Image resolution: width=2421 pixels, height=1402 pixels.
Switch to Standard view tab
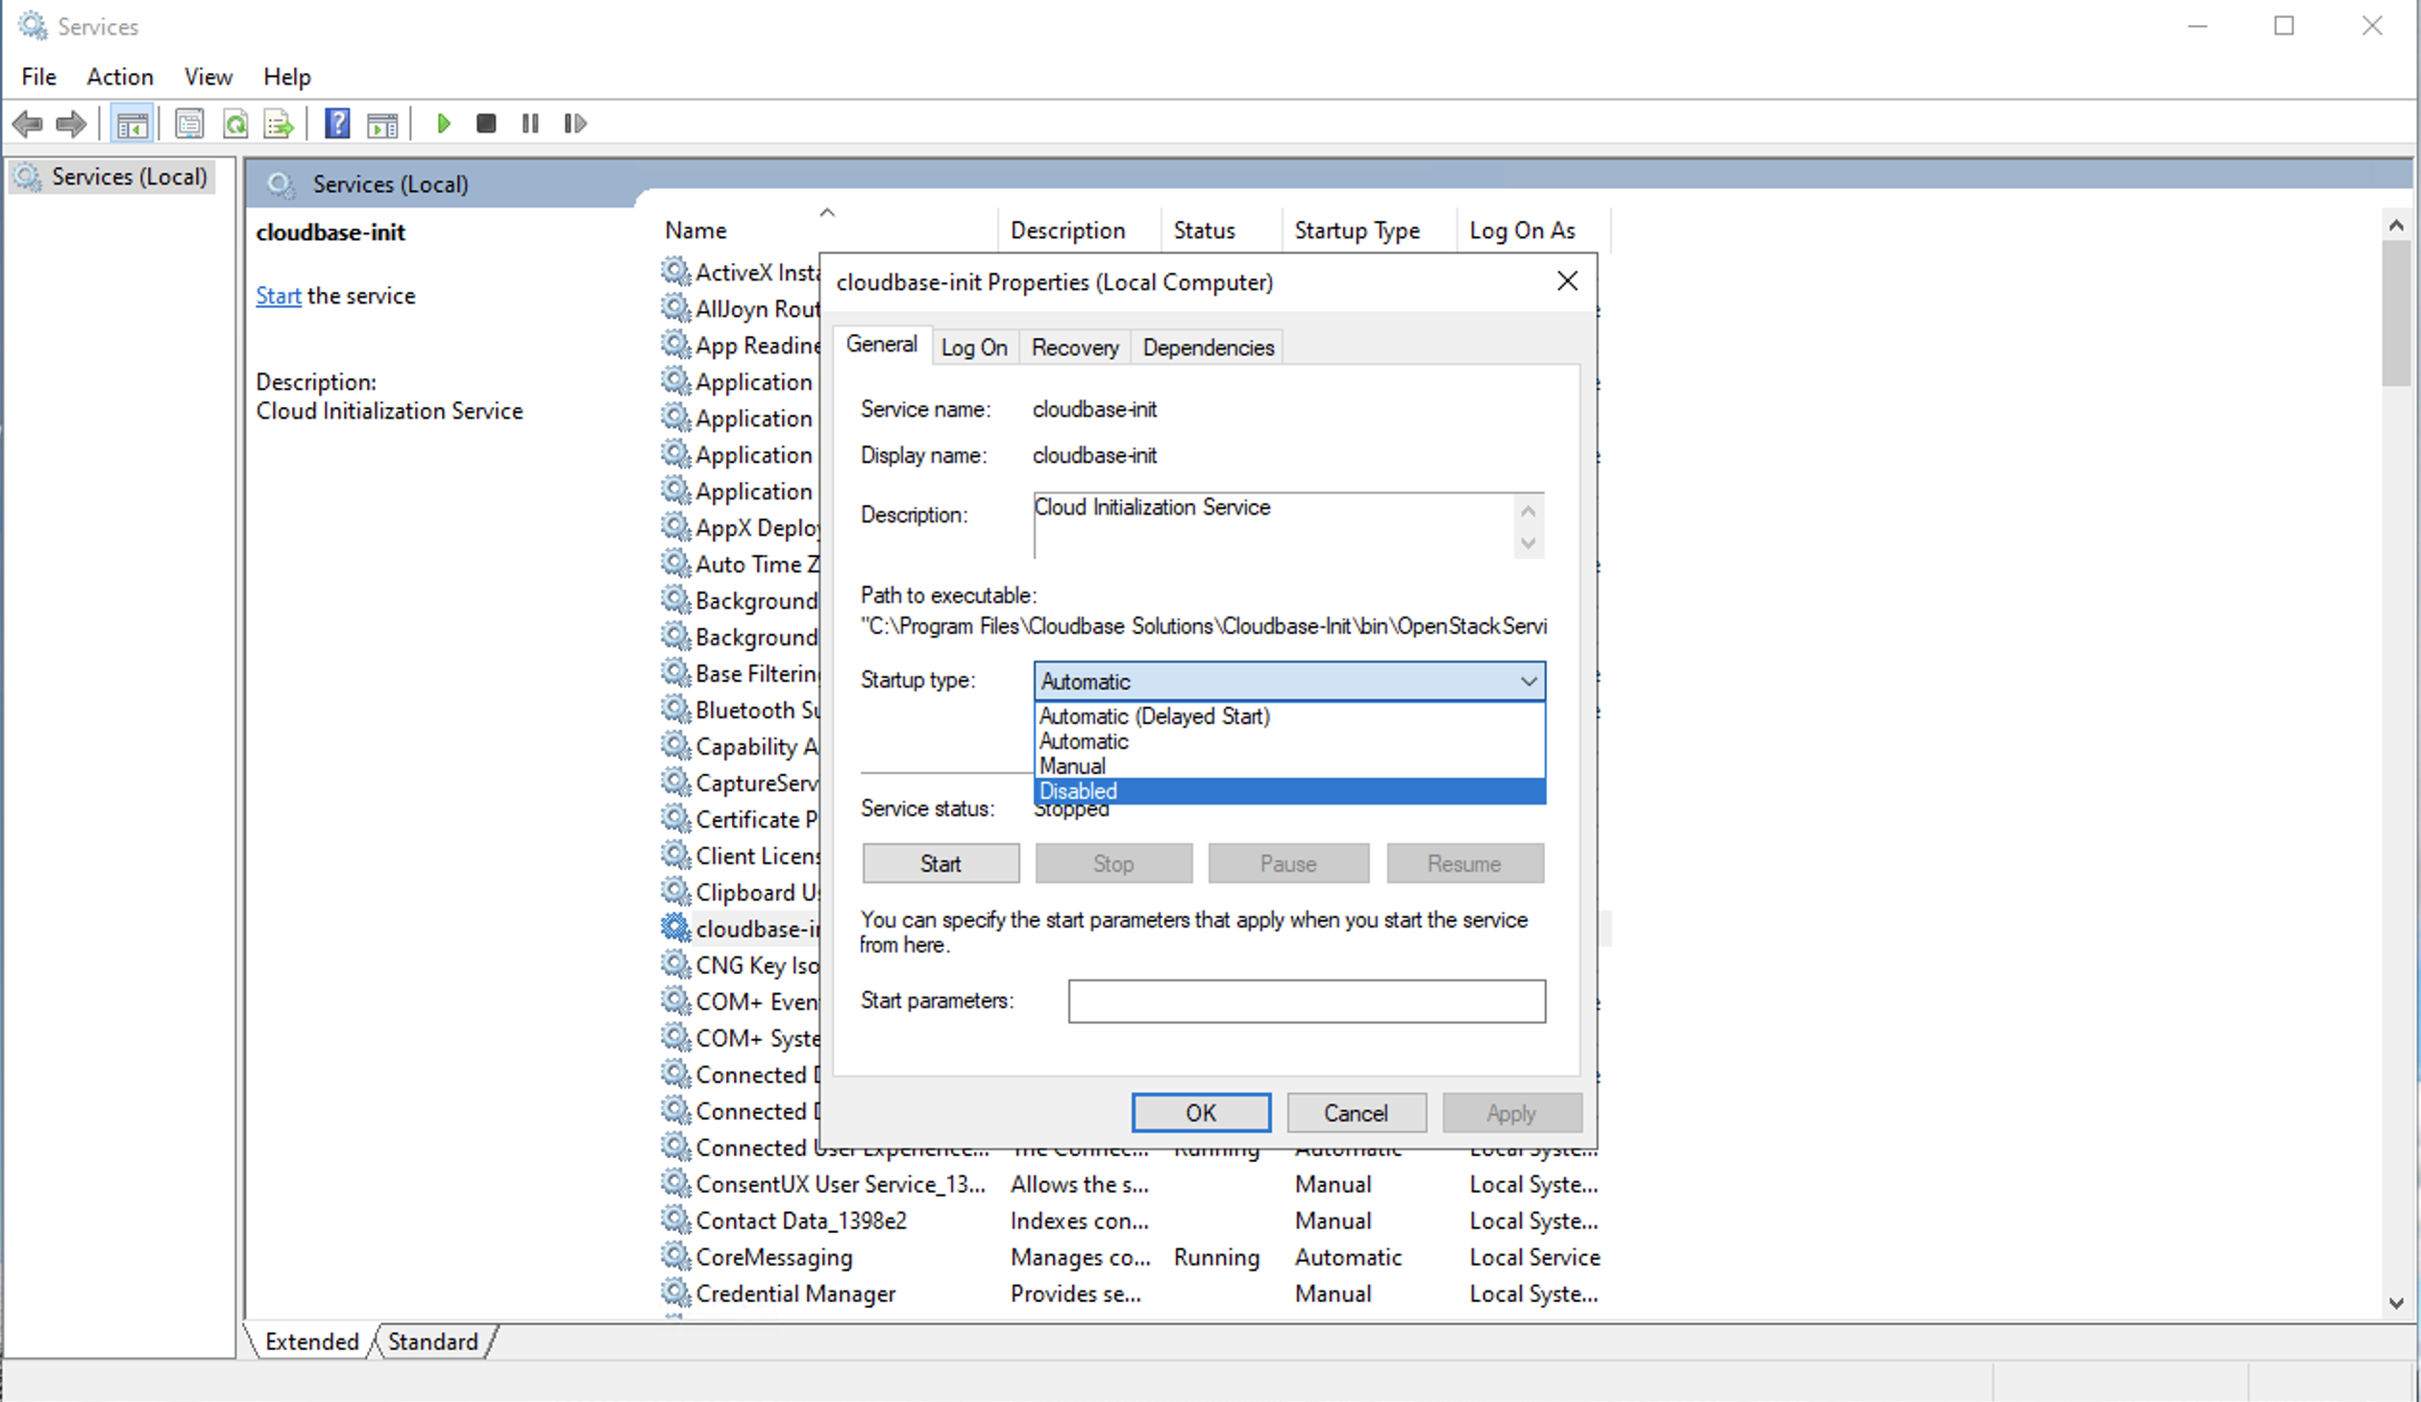432,1342
